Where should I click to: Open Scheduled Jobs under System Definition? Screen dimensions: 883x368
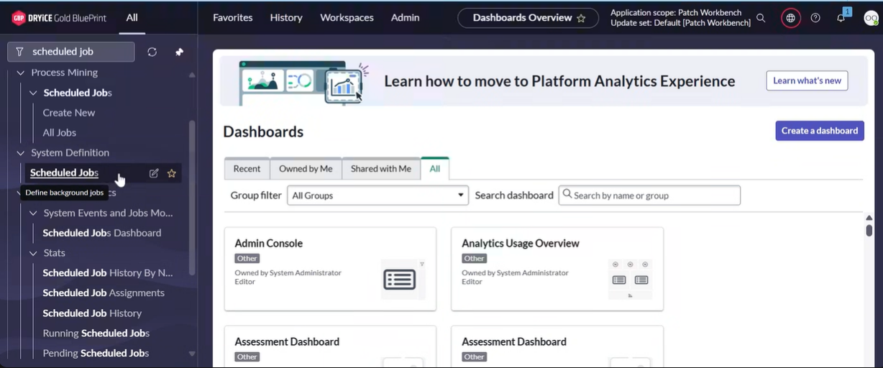coord(64,172)
